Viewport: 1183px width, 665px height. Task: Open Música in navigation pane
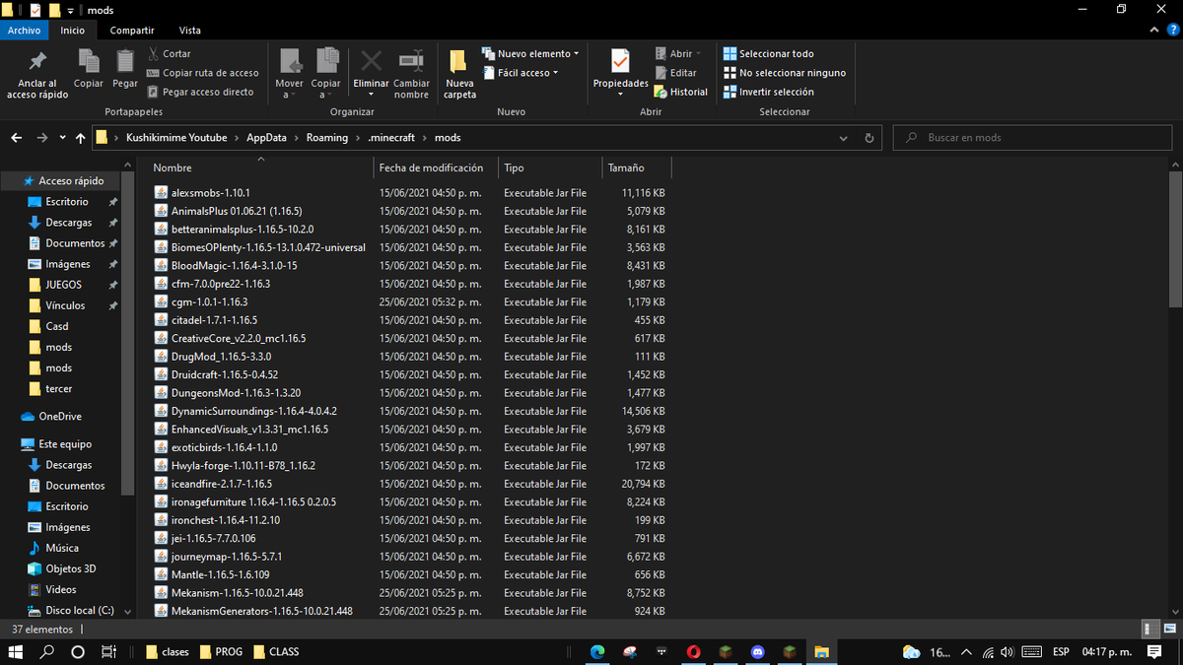coord(62,548)
